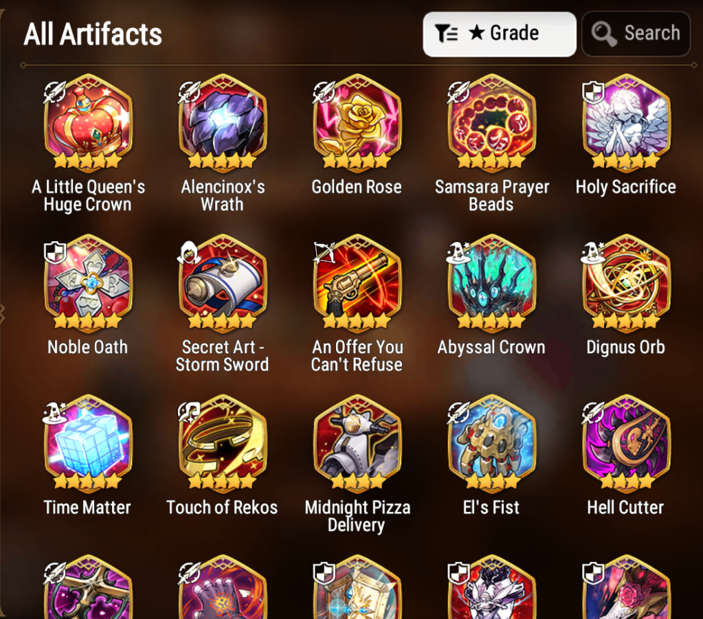
Task: Select the Touch of Rekos artifact
Action: 223,444
